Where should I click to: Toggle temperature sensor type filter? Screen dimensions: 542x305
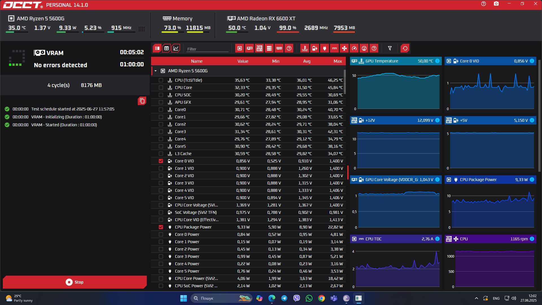[305, 48]
